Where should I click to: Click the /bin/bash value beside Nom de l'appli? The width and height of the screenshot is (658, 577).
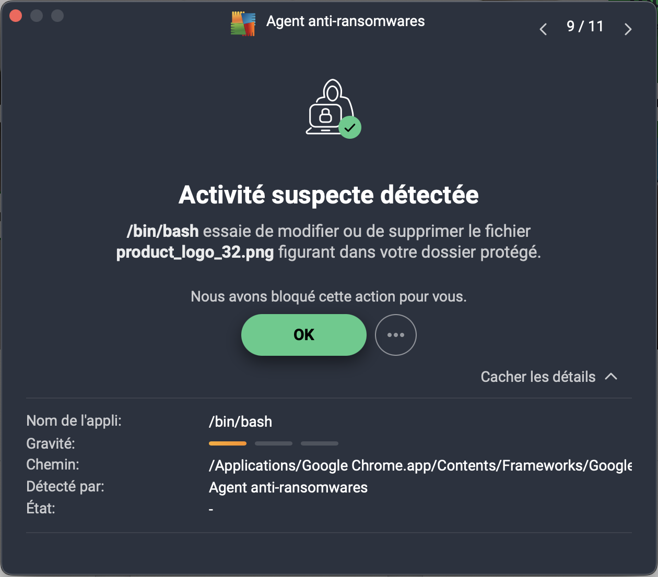pos(240,422)
